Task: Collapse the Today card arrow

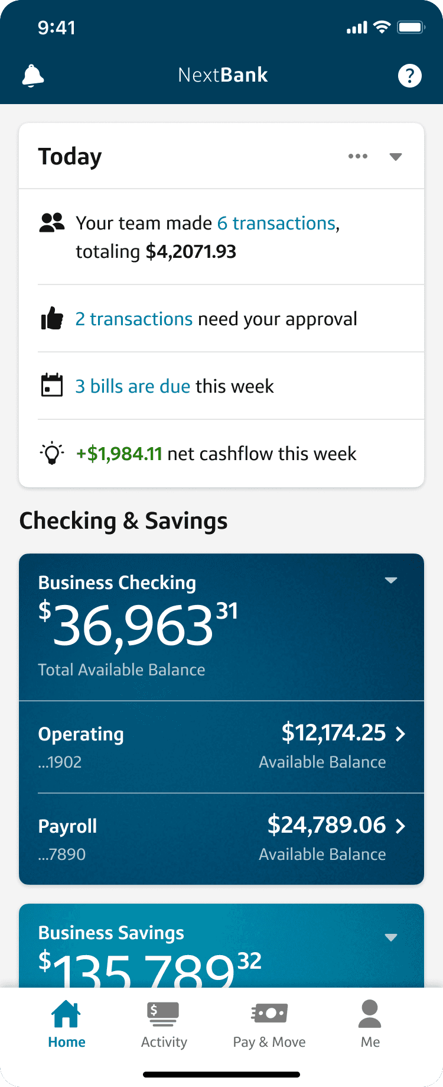Action: (x=396, y=157)
